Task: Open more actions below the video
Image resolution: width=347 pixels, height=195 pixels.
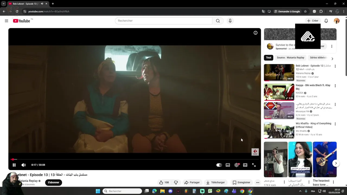Action: click(258, 183)
